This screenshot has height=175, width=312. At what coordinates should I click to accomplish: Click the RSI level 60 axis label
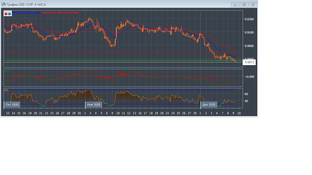tap(246, 94)
